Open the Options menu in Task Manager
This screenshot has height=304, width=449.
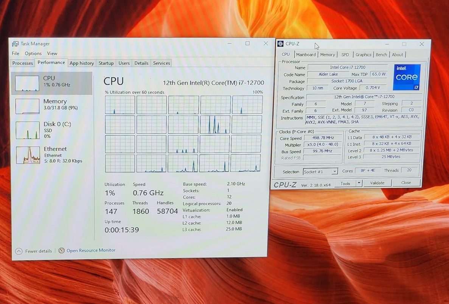(33, 54)
